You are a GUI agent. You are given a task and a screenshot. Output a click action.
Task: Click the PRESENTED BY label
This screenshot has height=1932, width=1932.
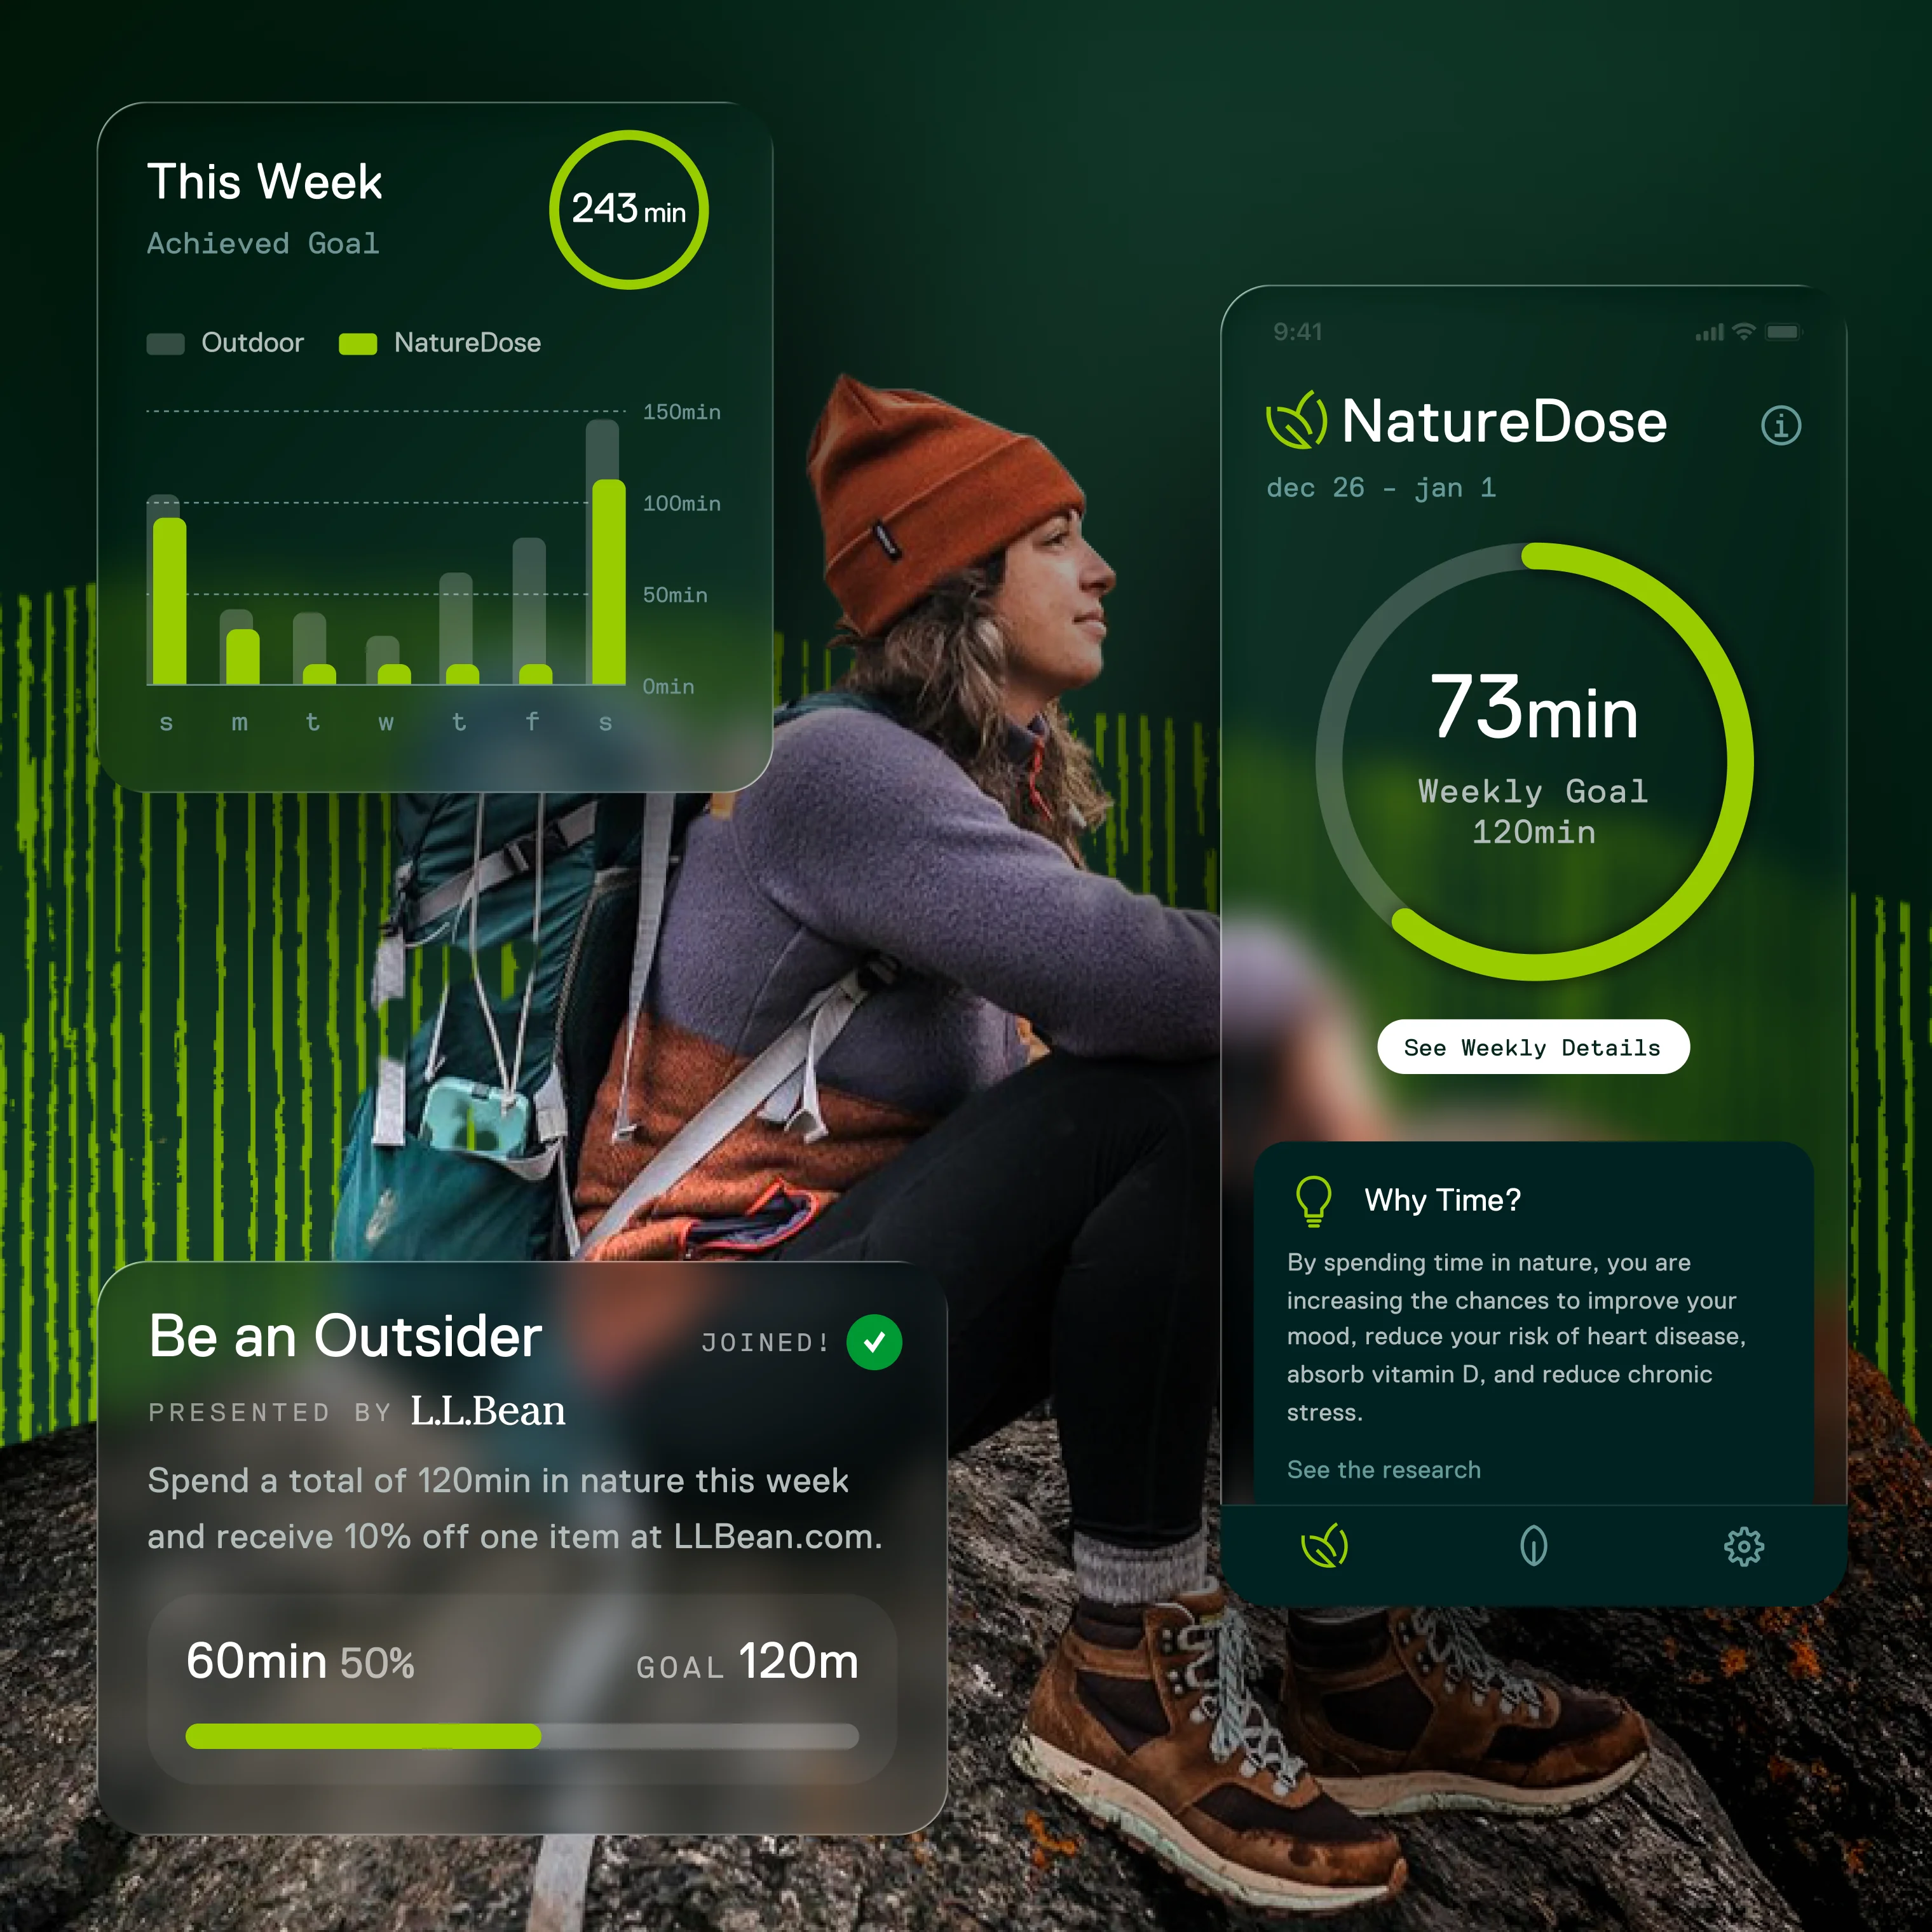(x=269, y=1412)
